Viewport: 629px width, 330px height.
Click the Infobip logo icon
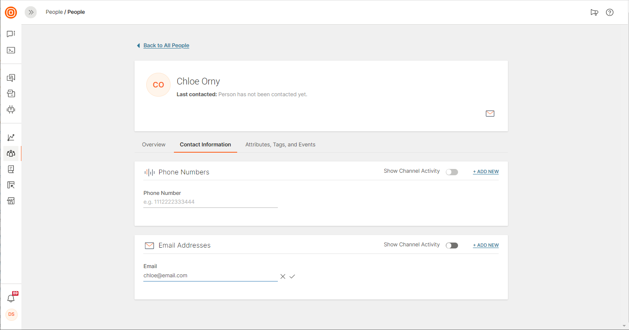coord(11,13)
